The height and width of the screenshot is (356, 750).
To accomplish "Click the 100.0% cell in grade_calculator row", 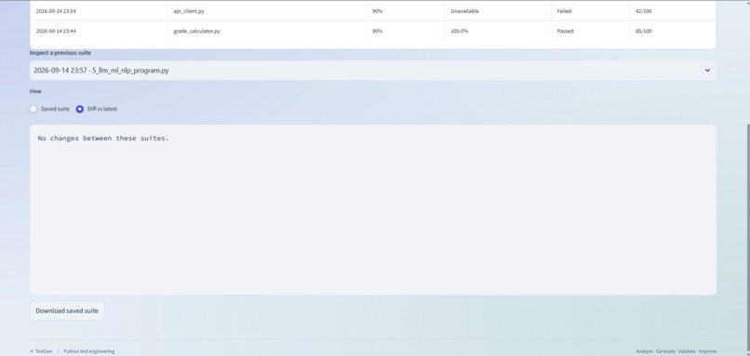I will point(498,31).
